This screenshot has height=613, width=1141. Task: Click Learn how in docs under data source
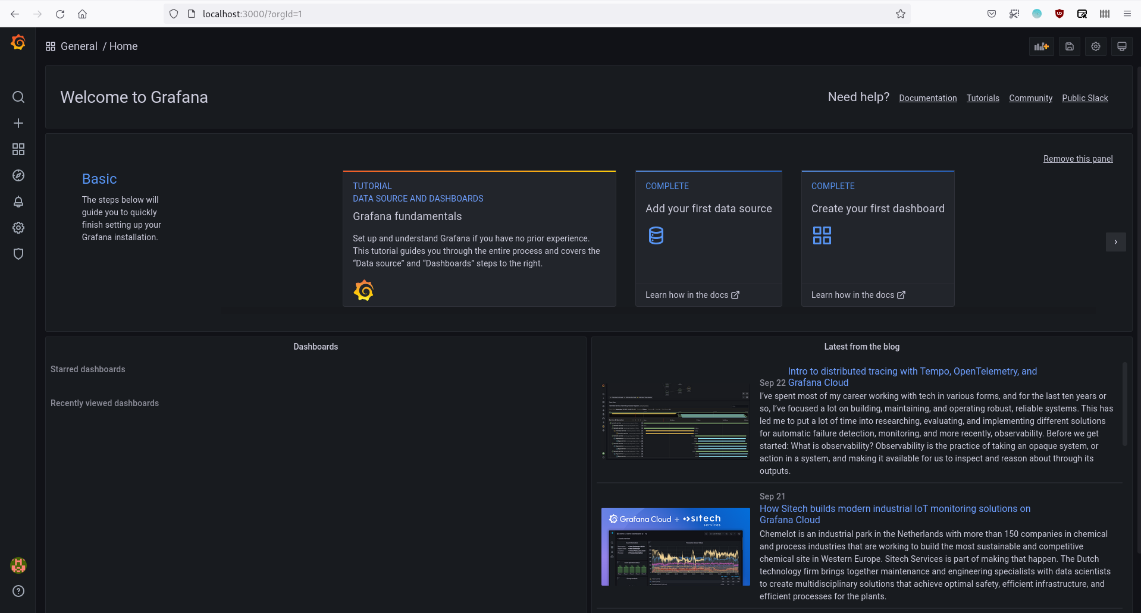tap(692, 295)
